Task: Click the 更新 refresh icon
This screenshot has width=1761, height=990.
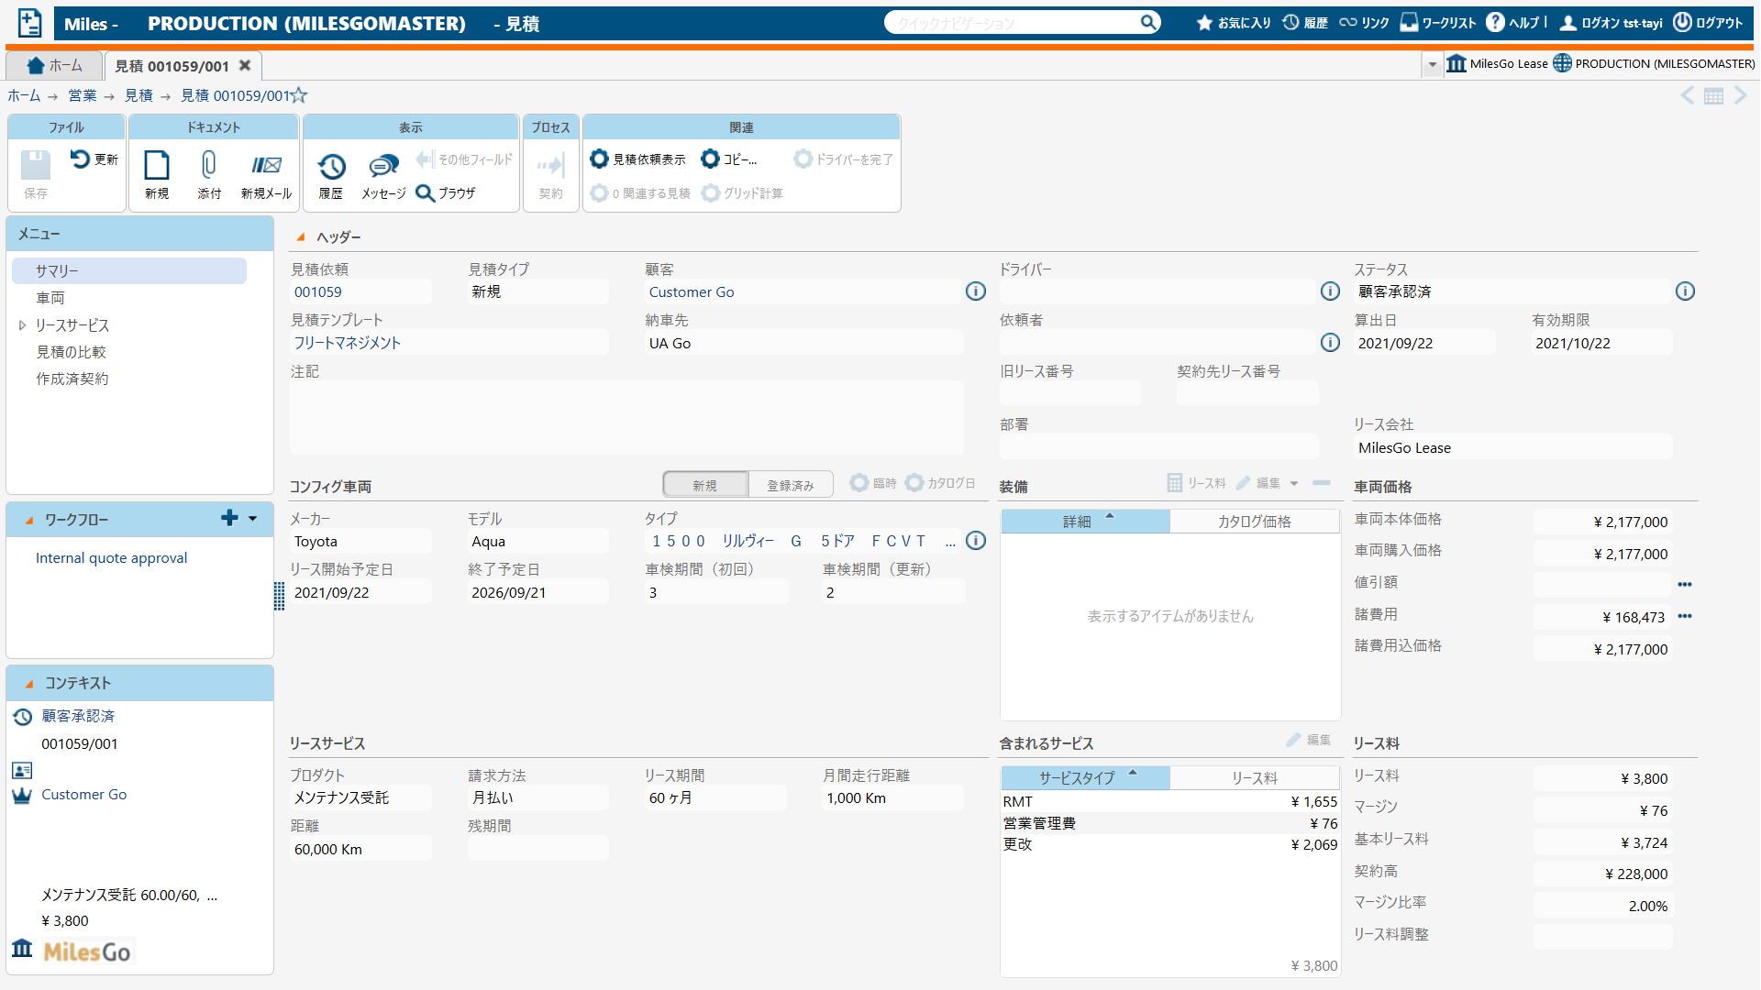Action: pos(81,159)
